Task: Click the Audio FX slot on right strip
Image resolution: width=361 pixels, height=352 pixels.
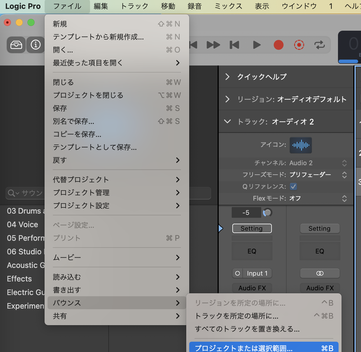Action: pos(320,288)
